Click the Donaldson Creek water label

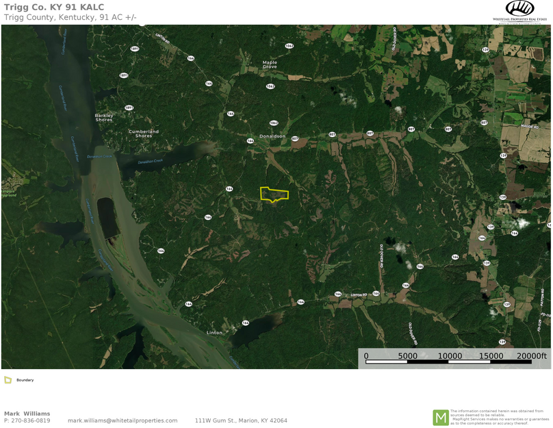click(150, 162)
